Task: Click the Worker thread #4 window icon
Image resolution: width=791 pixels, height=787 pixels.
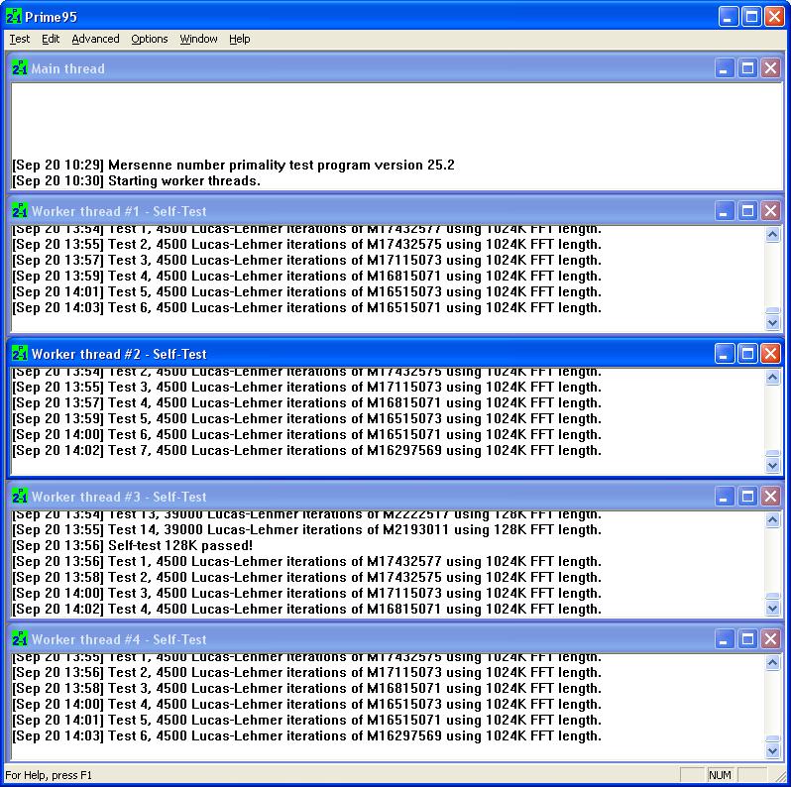Action: pyautogui.click(x=20, y=639)
